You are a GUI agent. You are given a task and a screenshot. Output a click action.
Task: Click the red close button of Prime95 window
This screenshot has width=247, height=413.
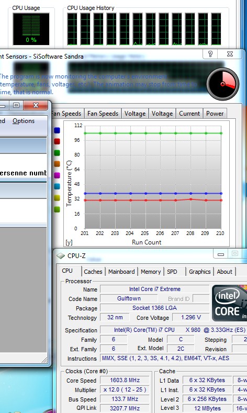click(x=36, y=105)
